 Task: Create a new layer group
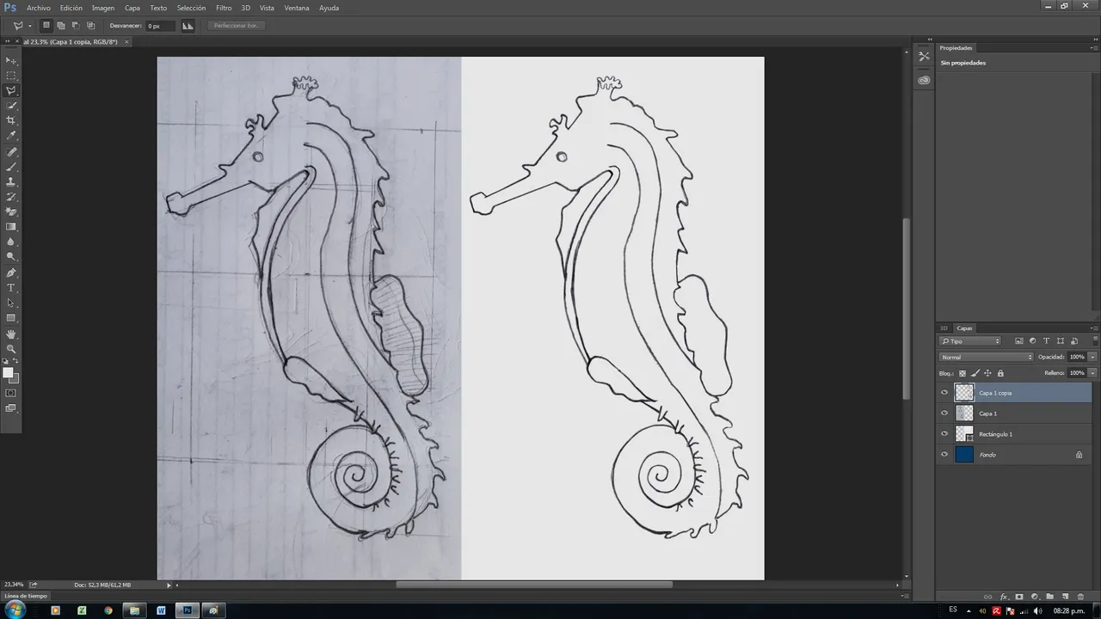tap(1049, 597)
